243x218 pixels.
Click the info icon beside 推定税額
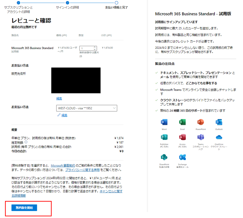pos(26,142)
